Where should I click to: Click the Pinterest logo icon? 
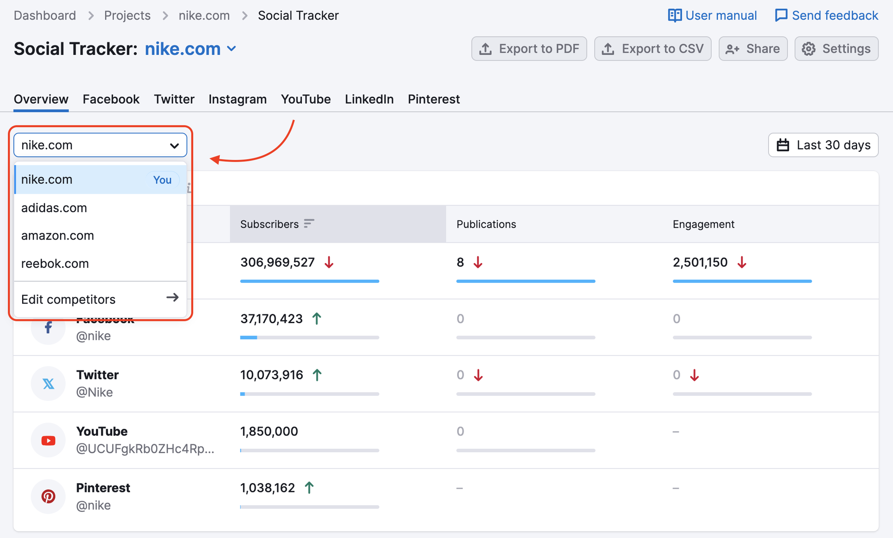click(48, 496)
